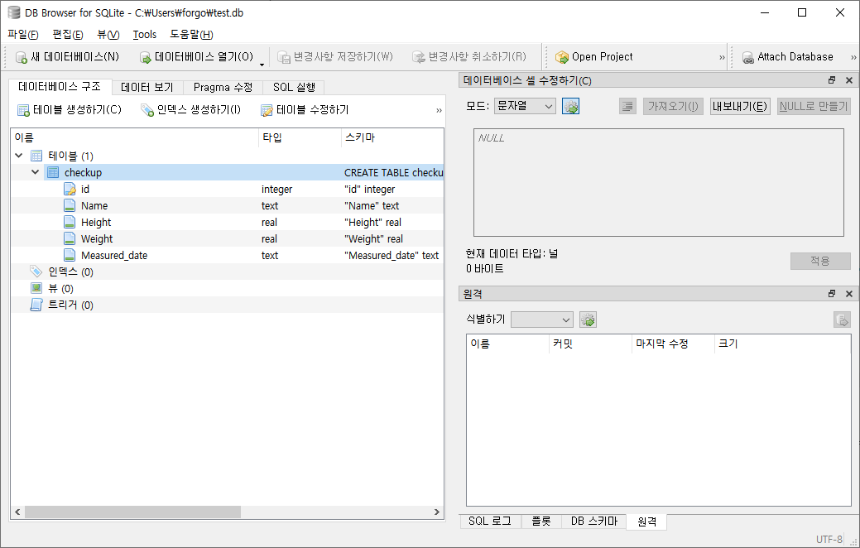860x548 pixels.
Task: Click the 트리거 (0) script icon
Action: point(36,305)
